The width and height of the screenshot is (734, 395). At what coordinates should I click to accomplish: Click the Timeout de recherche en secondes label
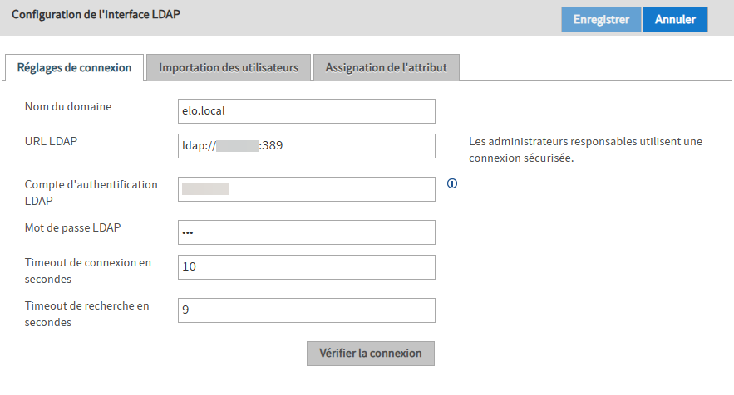click(87, 314)
